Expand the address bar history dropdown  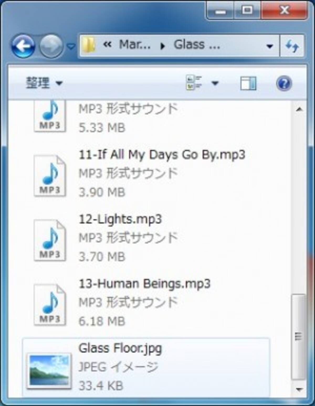click(x=269, y=46)
